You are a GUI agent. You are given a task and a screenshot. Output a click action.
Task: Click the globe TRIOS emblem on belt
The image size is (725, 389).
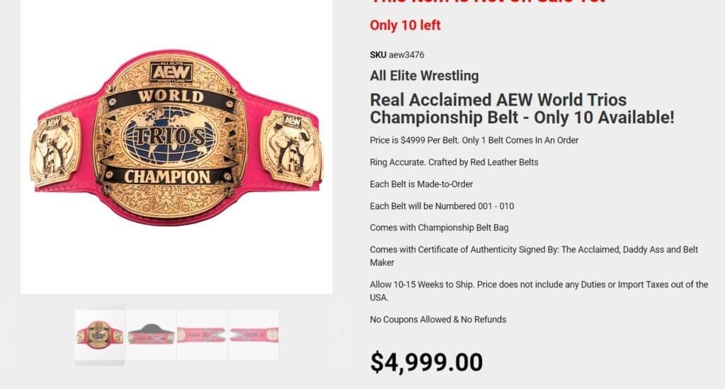170,136
